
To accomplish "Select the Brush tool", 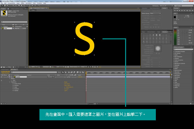I will coord(27,5).
